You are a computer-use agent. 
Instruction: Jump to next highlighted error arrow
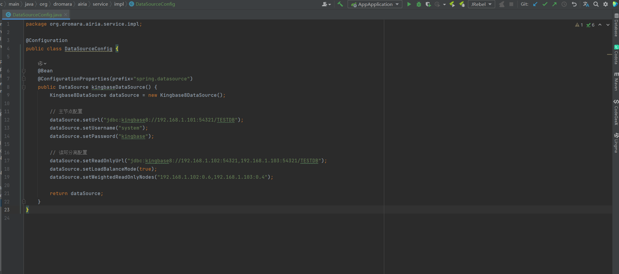tap(608, 25)
